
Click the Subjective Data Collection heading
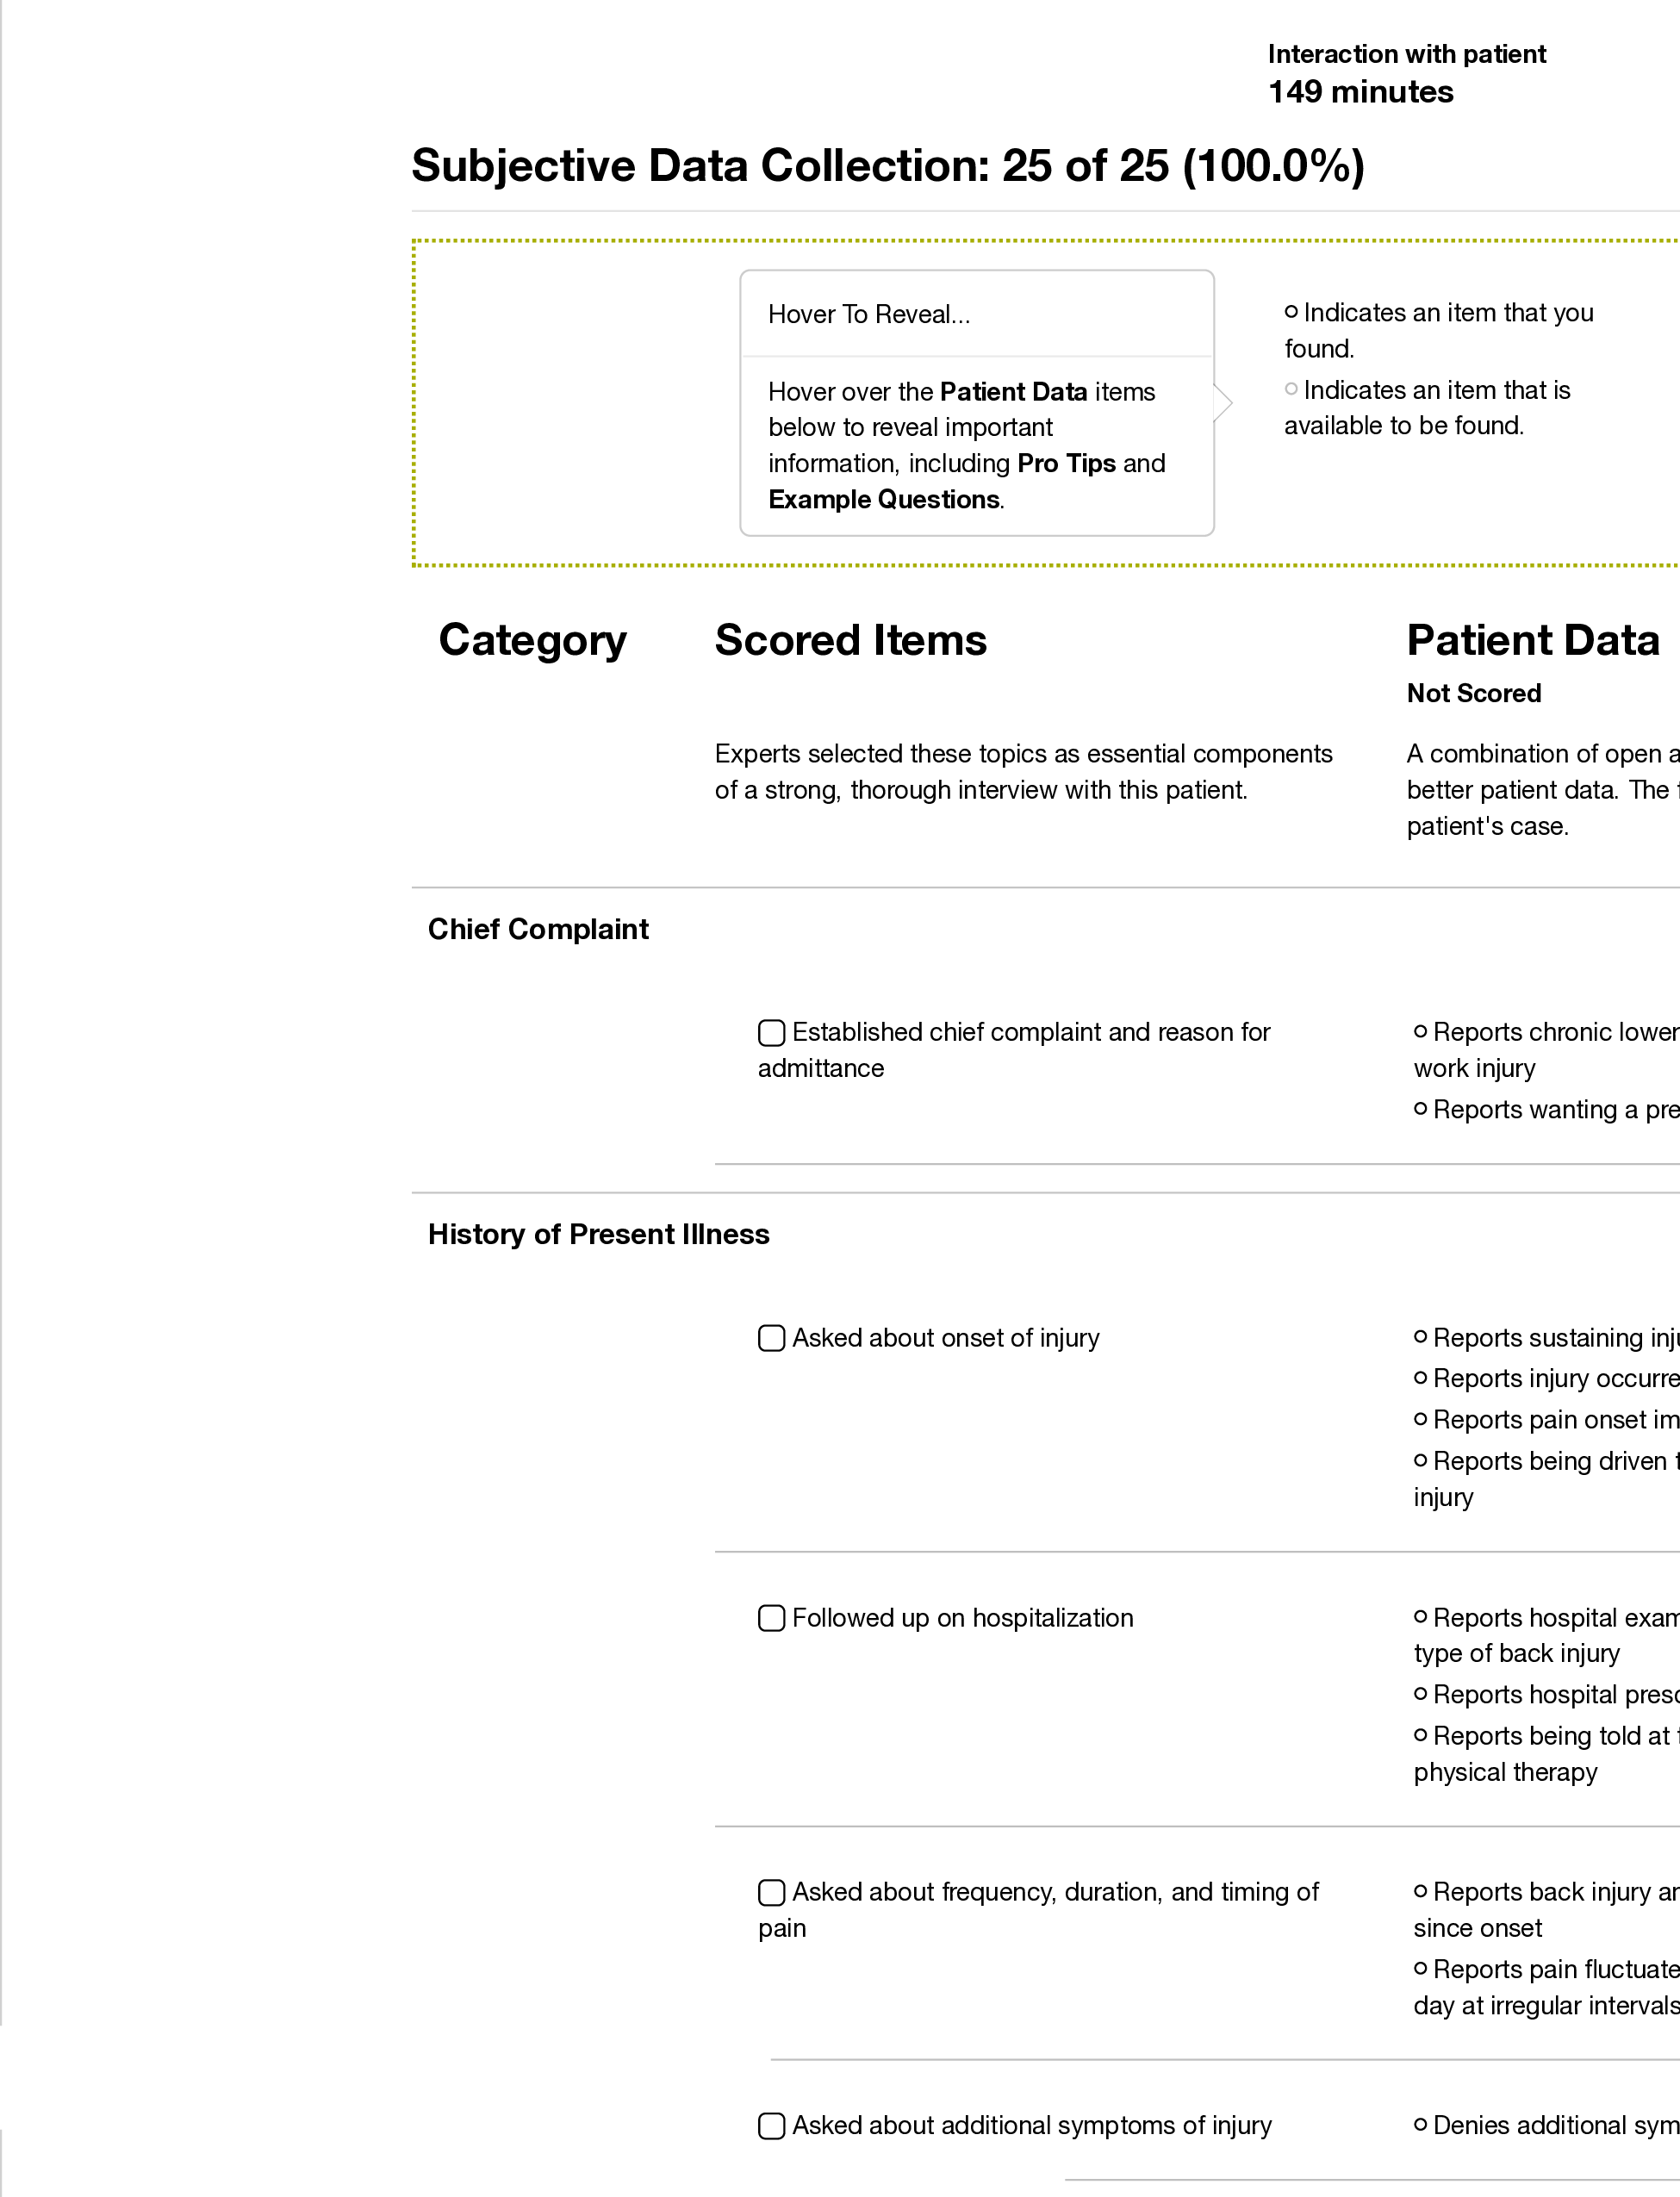coord(890,165)
